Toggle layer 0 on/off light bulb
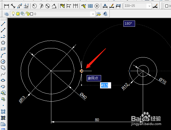The height and width of the screenshot is (130, 171). [x=13, y=14]
